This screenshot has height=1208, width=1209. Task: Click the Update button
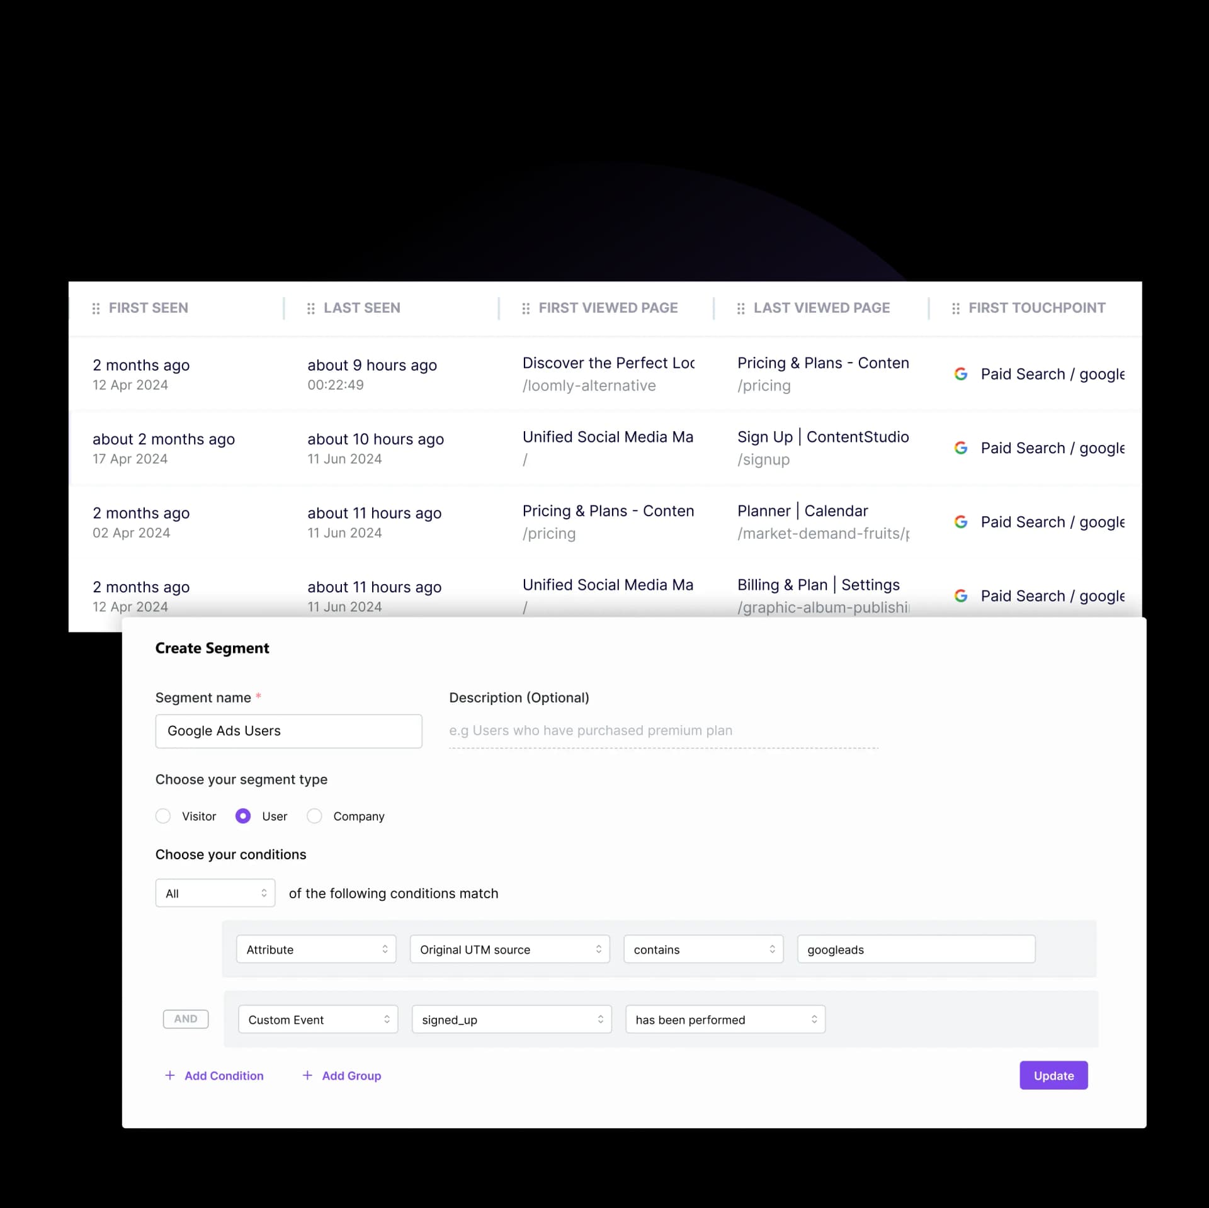tap(1053, 1075)
